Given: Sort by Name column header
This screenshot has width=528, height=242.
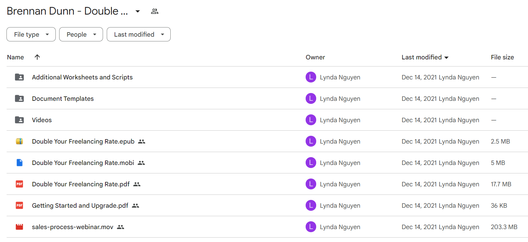Looking at the screenshot, I should pyautogui.click(x=15, y=57).
